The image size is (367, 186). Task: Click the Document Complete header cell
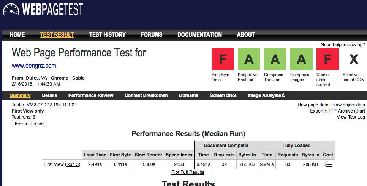point(226,145)
